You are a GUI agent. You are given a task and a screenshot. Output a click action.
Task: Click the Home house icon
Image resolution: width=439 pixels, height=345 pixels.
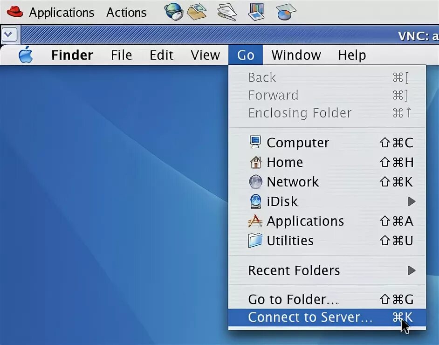[x=255, y=162]
